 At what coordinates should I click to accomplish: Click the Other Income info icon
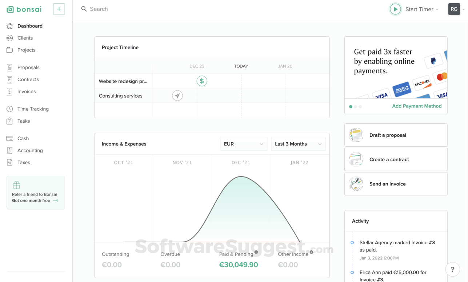coord(312,252)
